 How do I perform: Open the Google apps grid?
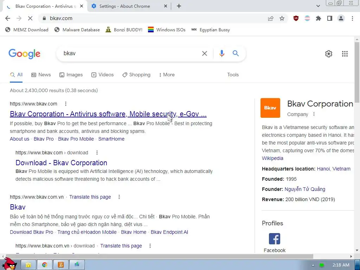click(345, 54)
